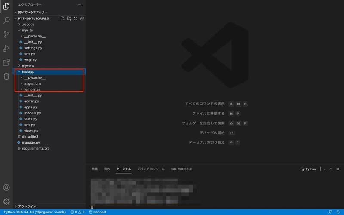Switch to the ターミナル panel tab
344x215 pixels.
point(123,169)
